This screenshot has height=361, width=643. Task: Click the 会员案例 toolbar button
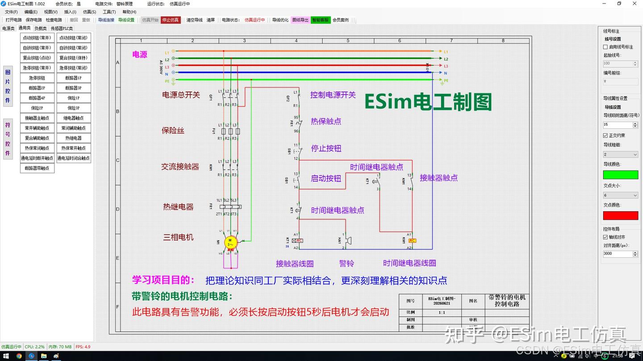(x=341, y=20)
